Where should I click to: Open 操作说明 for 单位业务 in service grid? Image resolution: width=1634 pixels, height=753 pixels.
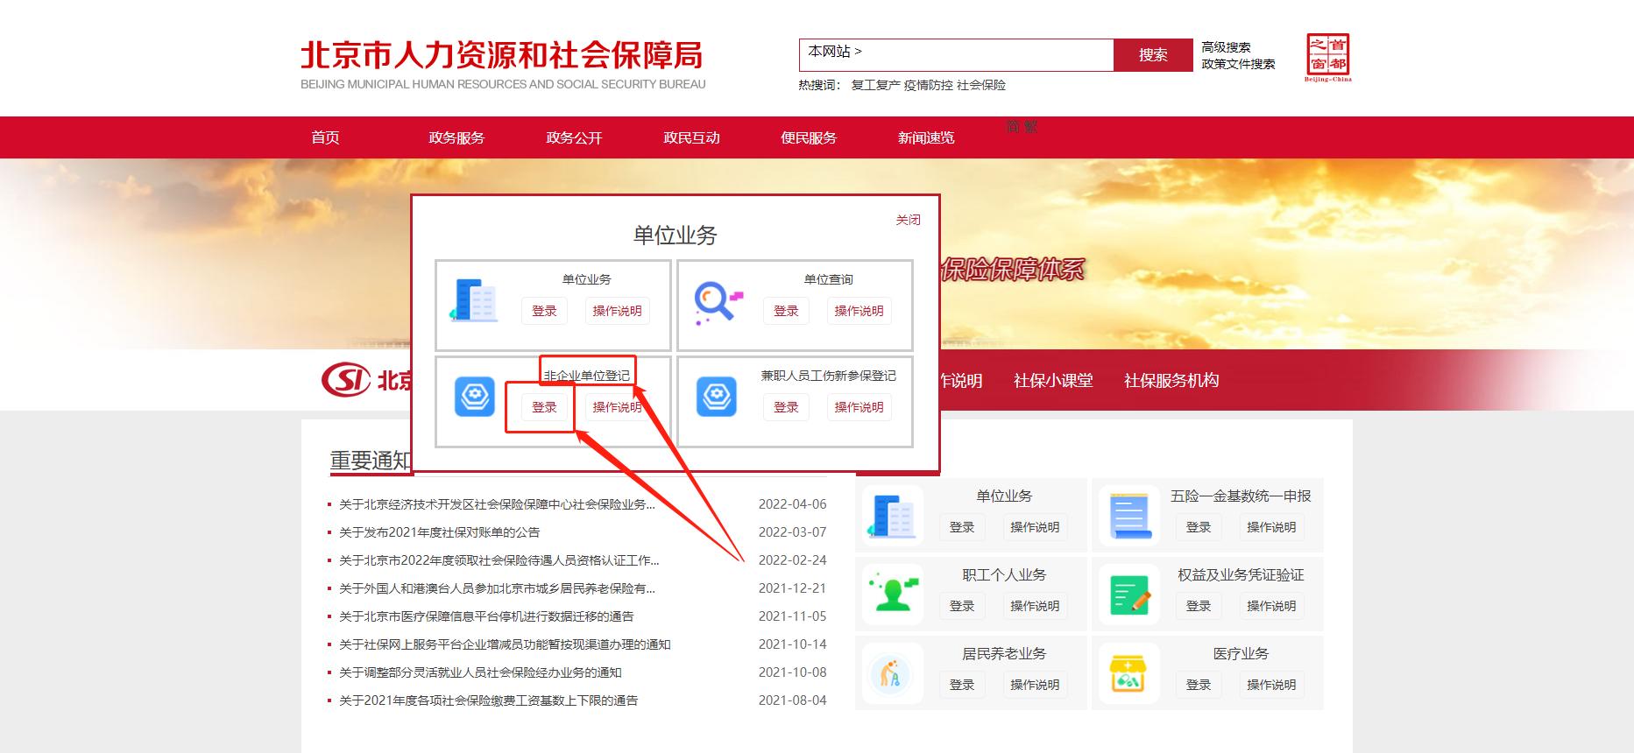[x=1035, y=527]
